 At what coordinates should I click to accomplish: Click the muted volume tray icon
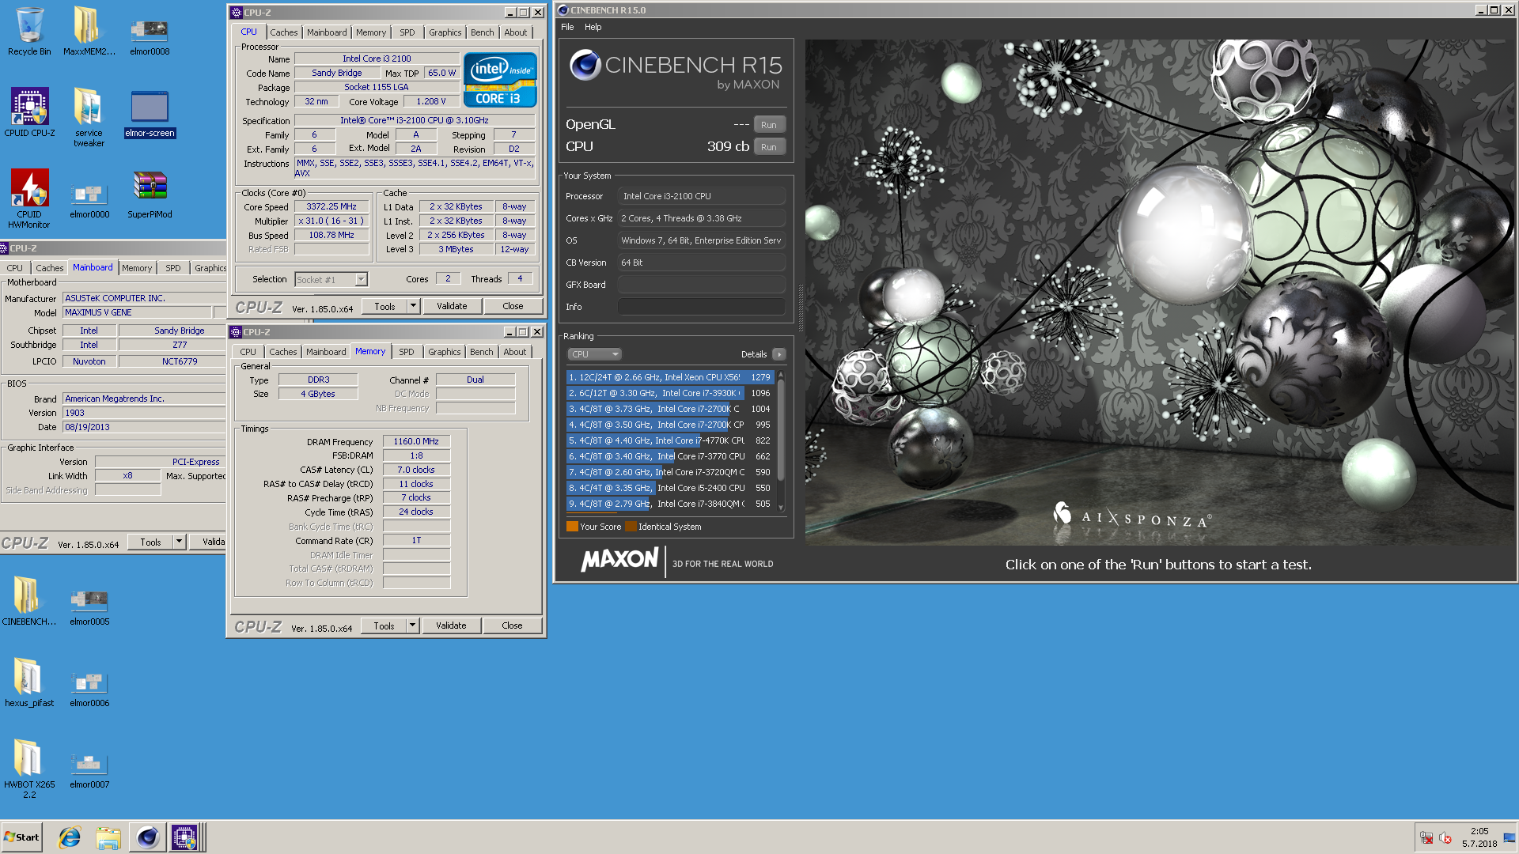pyautogui.click(x=1445, y=838)
